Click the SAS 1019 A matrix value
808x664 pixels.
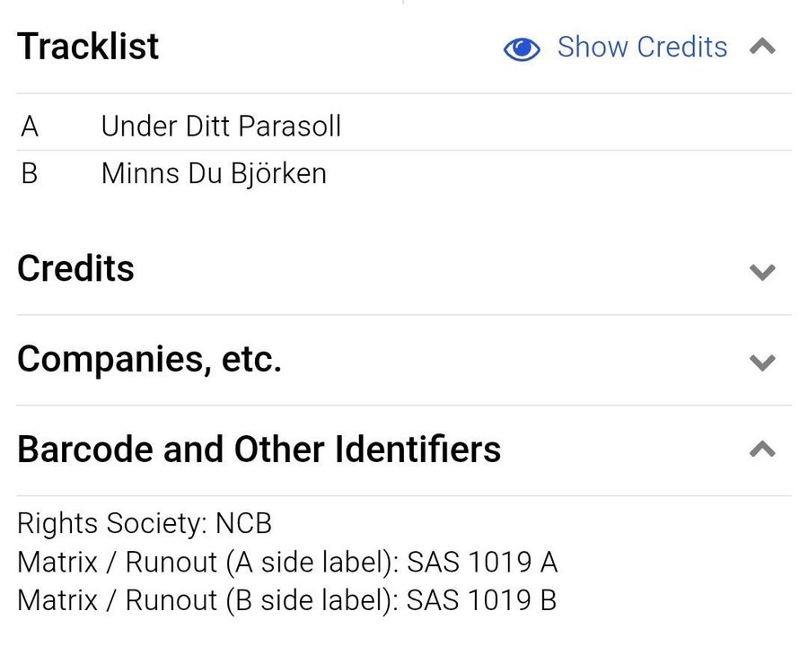[x=482, y=563]
